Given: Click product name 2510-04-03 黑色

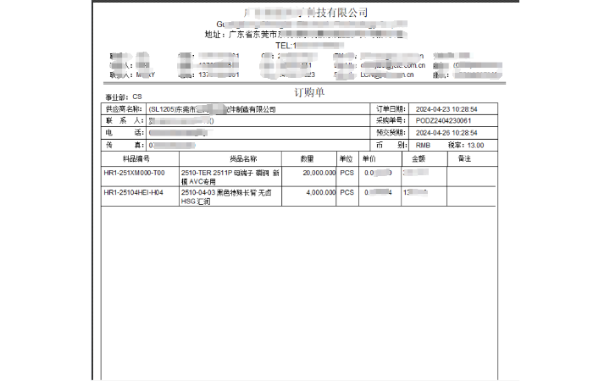Looking at the screenshot, I should [226, 196].
